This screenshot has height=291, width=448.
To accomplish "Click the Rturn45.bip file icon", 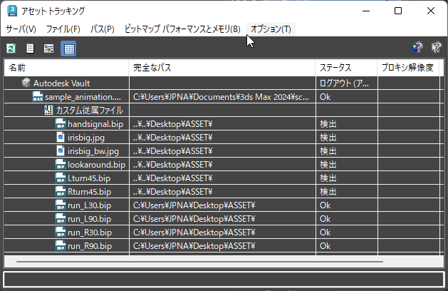I will click(61, 191).
